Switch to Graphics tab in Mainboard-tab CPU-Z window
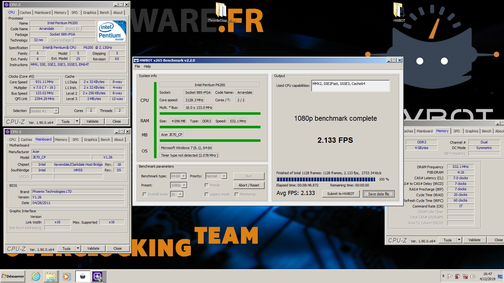Screen dimensions: 504x283 pyautogui.click(x=91, y=140)
